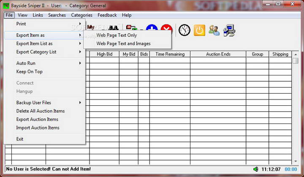Open the Searches menu

point(57,15)
